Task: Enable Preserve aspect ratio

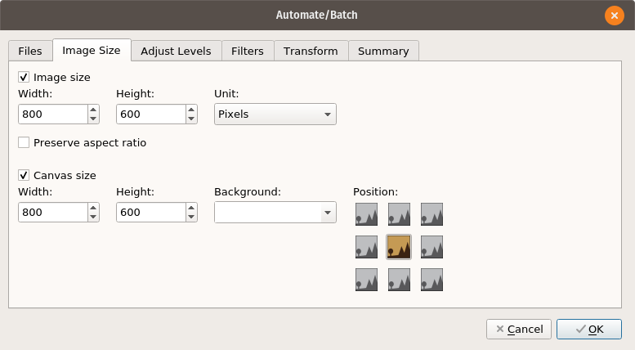Action: tap(24, 142)
